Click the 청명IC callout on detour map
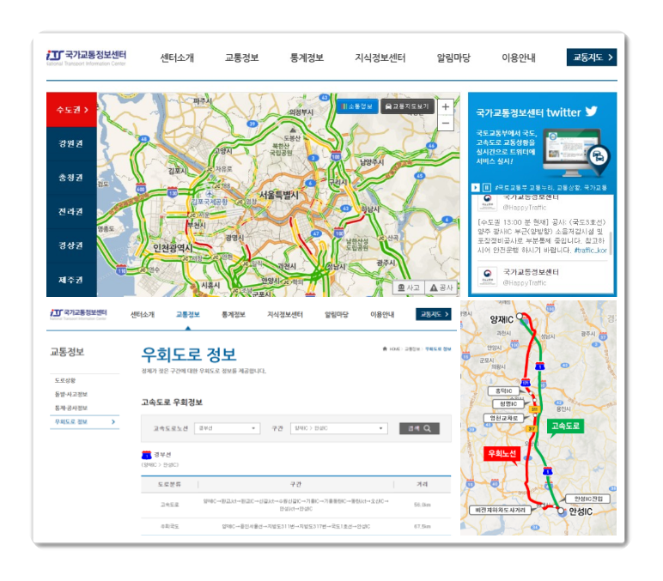This screenshot has width=663, height=581. (508, 404)
